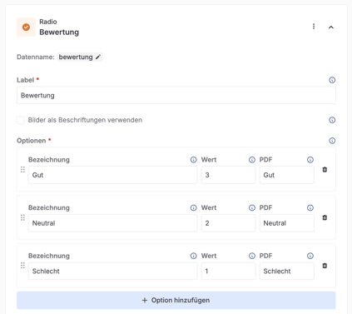352x314 pixels.
Task: Focus the Label input containing Bewertung
Action: (x=176, y=95)
